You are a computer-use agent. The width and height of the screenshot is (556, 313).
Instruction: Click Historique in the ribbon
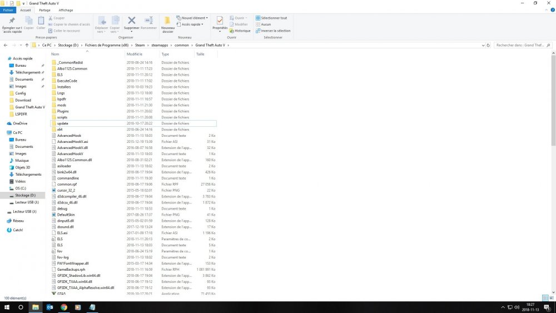[240, 31]
